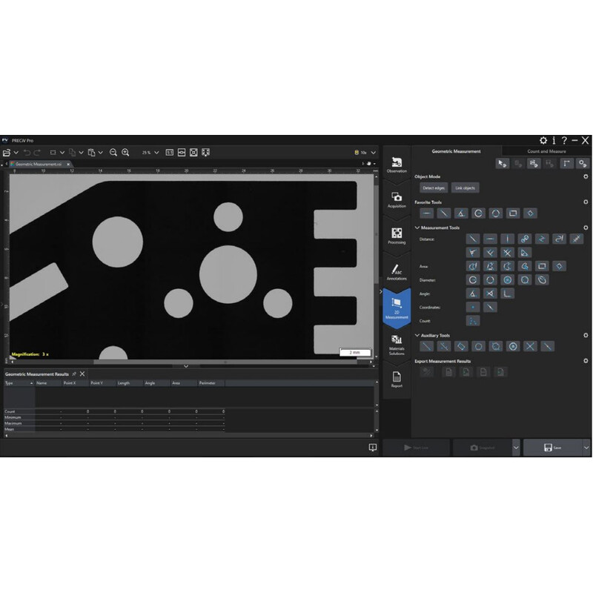Enable Detect edges mode
This screenshot has height=593, width=593.
434,188
